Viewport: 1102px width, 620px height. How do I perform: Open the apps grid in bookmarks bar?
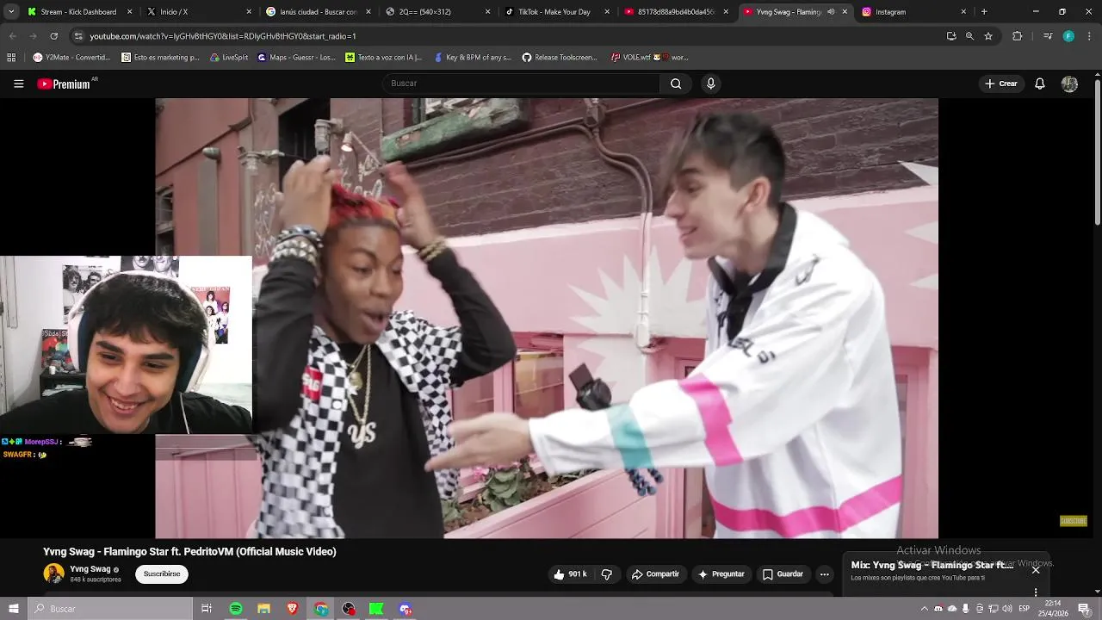click(x=11, y=58)
